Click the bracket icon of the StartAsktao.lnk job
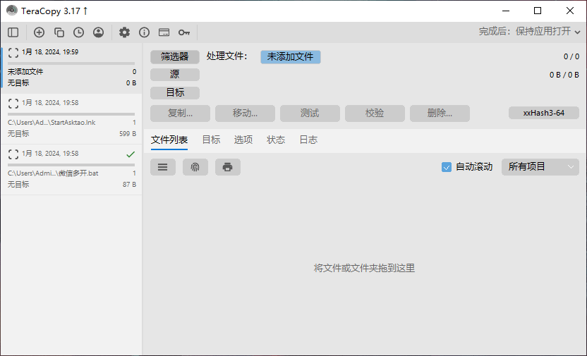 click(x=13, y=103)
